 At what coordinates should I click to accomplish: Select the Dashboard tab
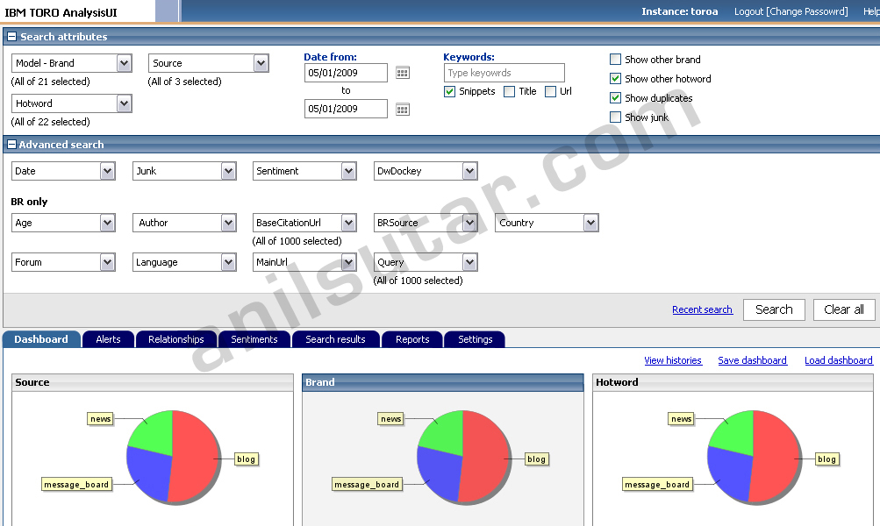pyautogui.click(x=41, y=339)
